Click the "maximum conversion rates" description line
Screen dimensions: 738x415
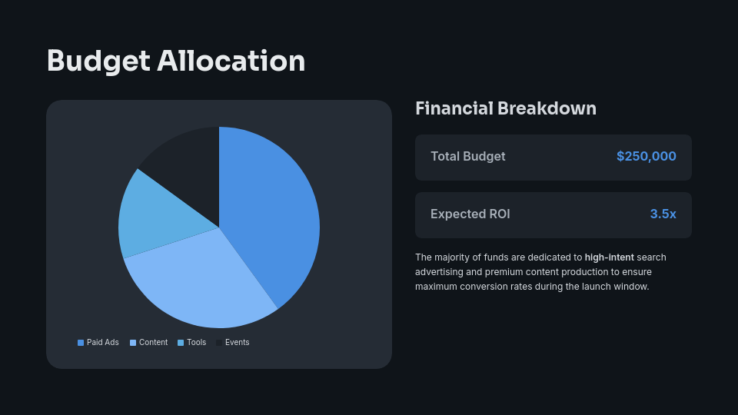tap(532, 287)
